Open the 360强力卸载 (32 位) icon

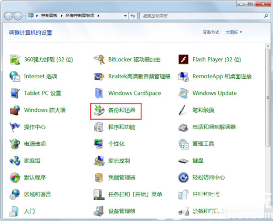coord(15,59)
